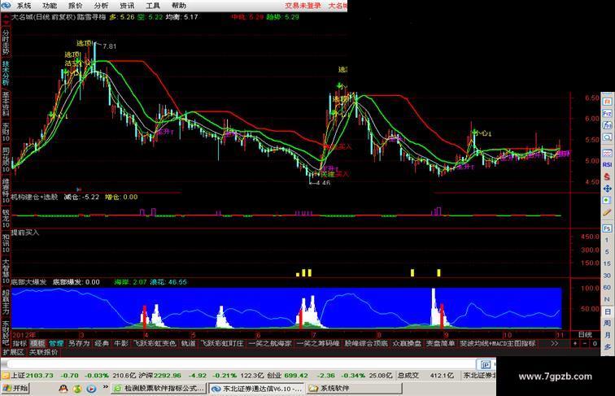
Task: Click the 交易未登录 trading login link
Action: (x=303, y=6)
